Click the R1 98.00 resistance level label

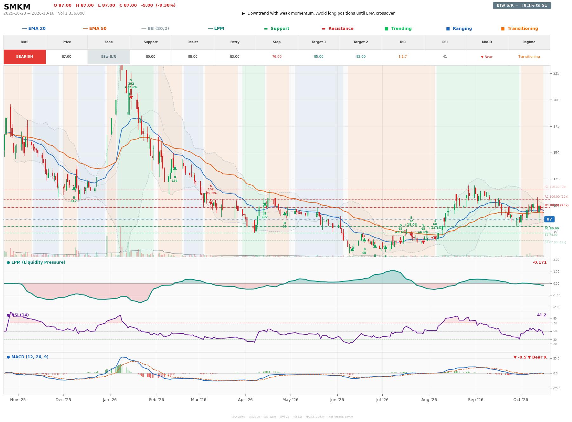556,205
